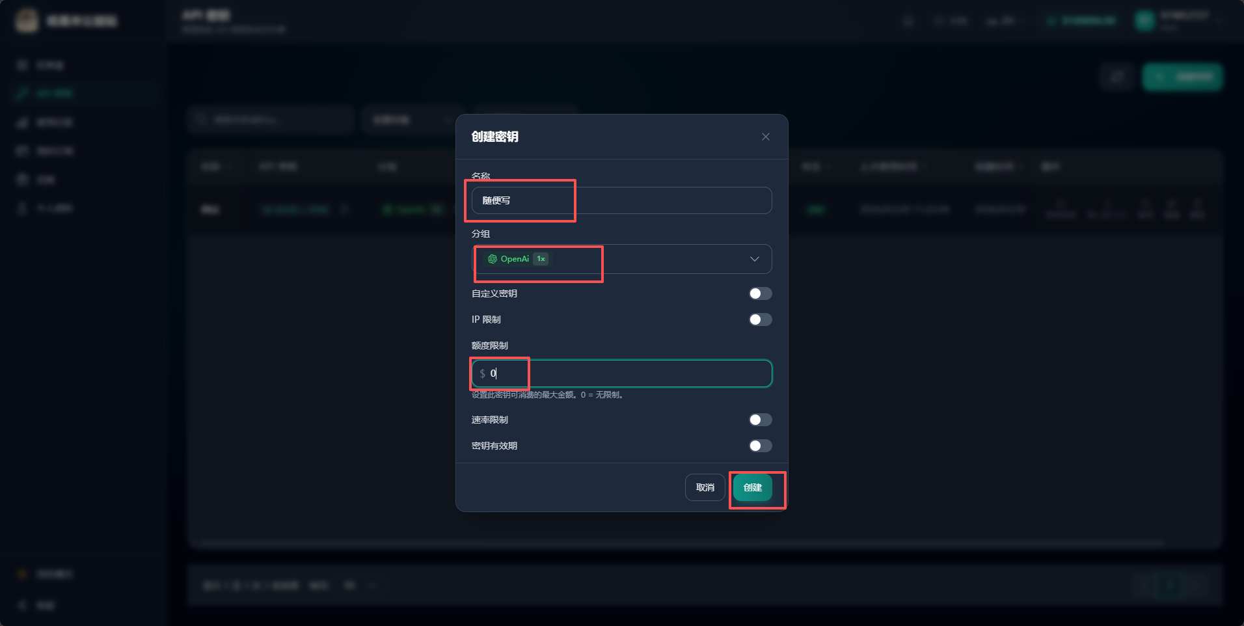1244x626 pixels.
Task: Open the first item in the sidebar menu
Action: coord(85,65)
